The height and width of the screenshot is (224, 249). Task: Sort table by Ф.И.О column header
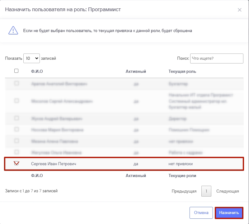click(x=37, y=72)
